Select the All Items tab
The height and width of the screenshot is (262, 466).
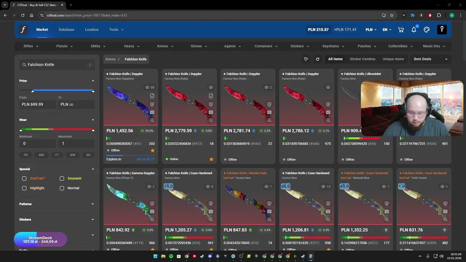point(335,59)
